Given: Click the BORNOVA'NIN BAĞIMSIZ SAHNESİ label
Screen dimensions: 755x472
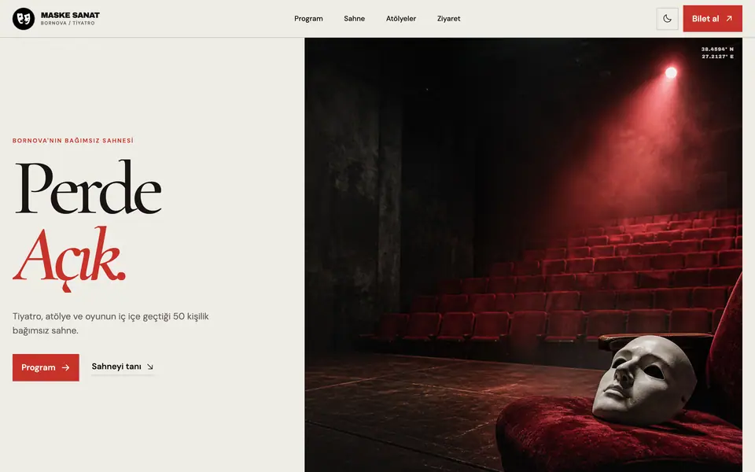Looking at the screenshot, I should pyautogui.click(x=72, y=141).
